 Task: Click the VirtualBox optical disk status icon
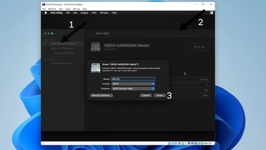coord(173,143)
